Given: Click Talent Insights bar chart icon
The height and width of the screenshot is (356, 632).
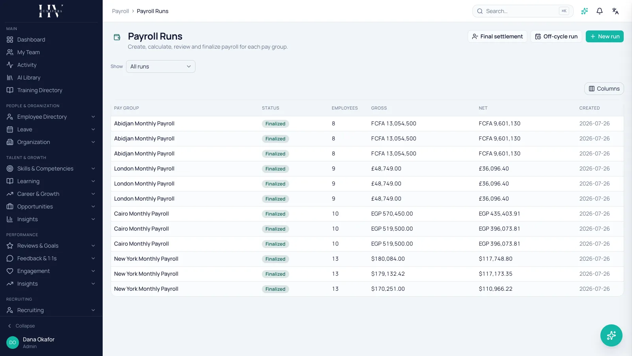Looking at the screenshot, I should (x=10, y=219).
